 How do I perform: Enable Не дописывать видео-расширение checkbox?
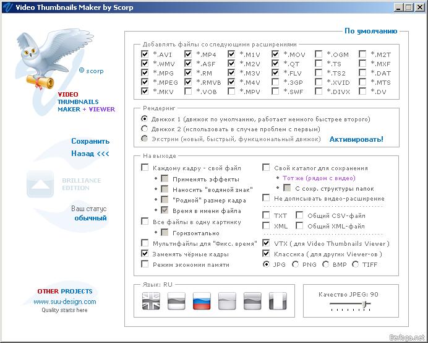point(266,198)
